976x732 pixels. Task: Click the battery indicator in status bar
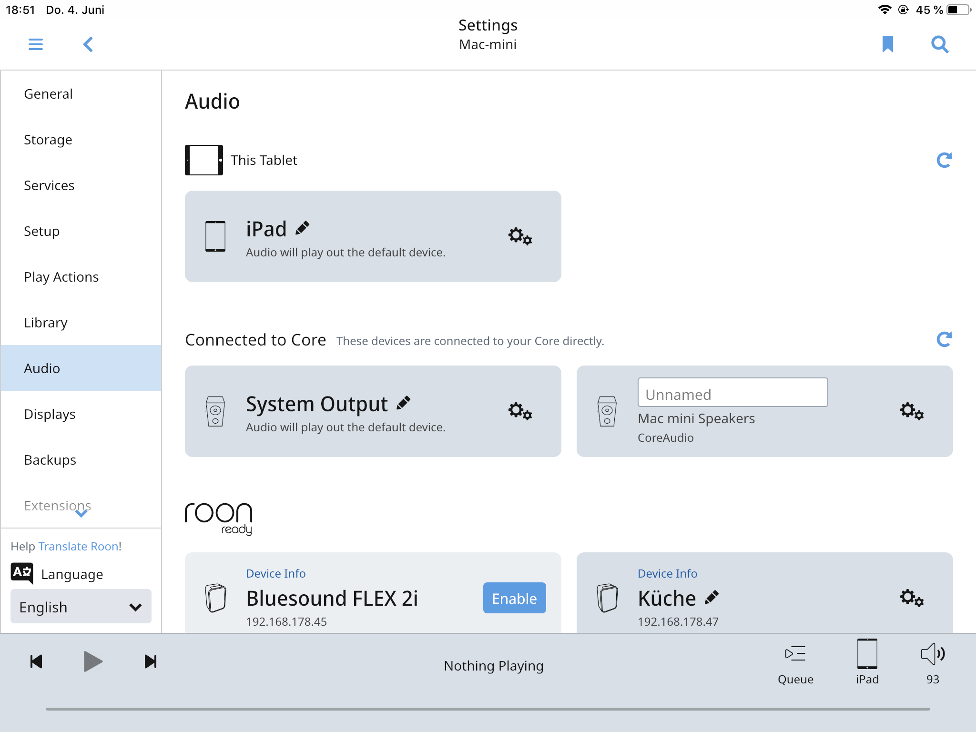959,10
